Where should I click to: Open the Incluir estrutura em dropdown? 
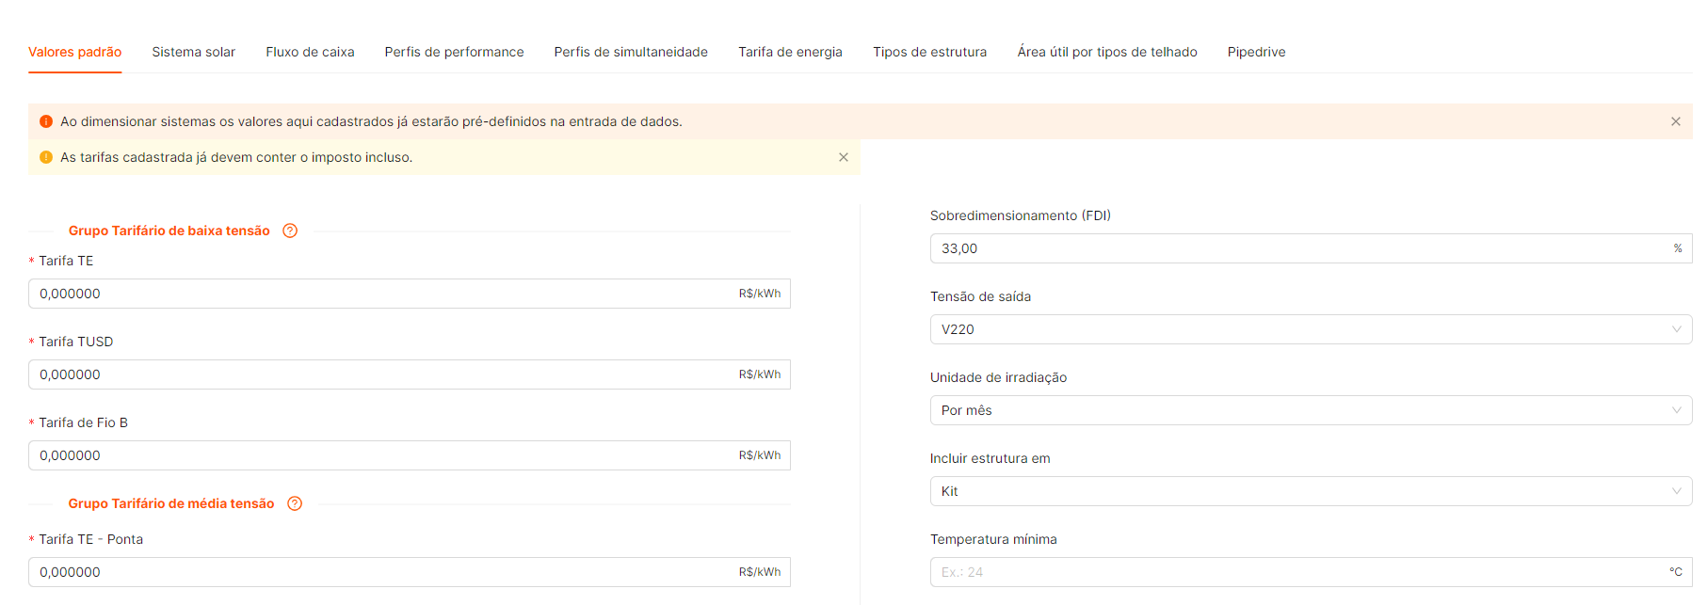point(1310,491)
